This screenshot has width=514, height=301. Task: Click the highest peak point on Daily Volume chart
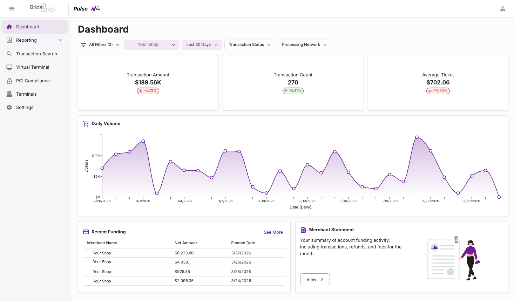[x=417, y=137]
